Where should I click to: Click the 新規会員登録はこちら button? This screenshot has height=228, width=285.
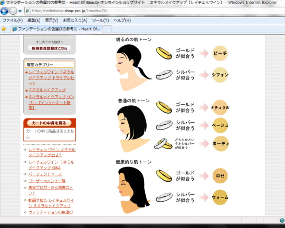pyautogui.click(x=50, y=48)
